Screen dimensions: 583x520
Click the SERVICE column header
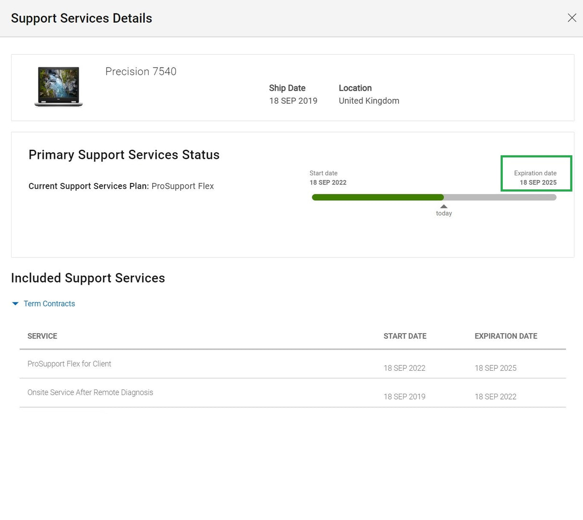click(42, 336)
